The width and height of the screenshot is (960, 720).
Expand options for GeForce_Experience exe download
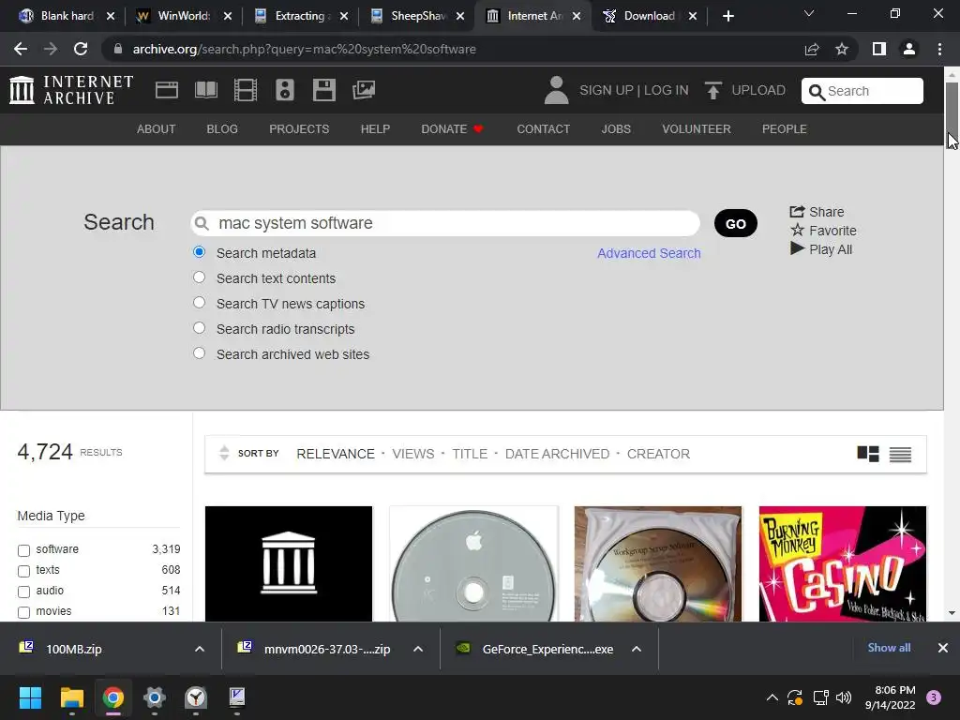point(637,649)
